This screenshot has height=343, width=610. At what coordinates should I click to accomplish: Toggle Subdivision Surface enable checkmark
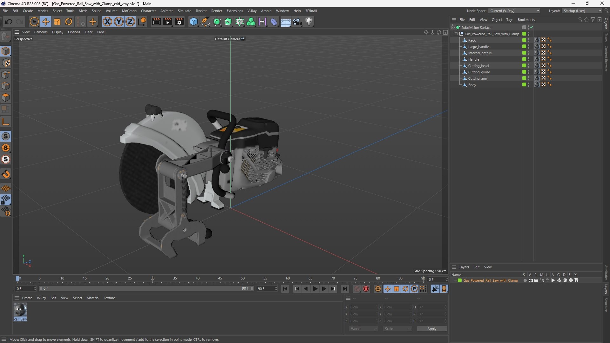[x=532, y=28]
